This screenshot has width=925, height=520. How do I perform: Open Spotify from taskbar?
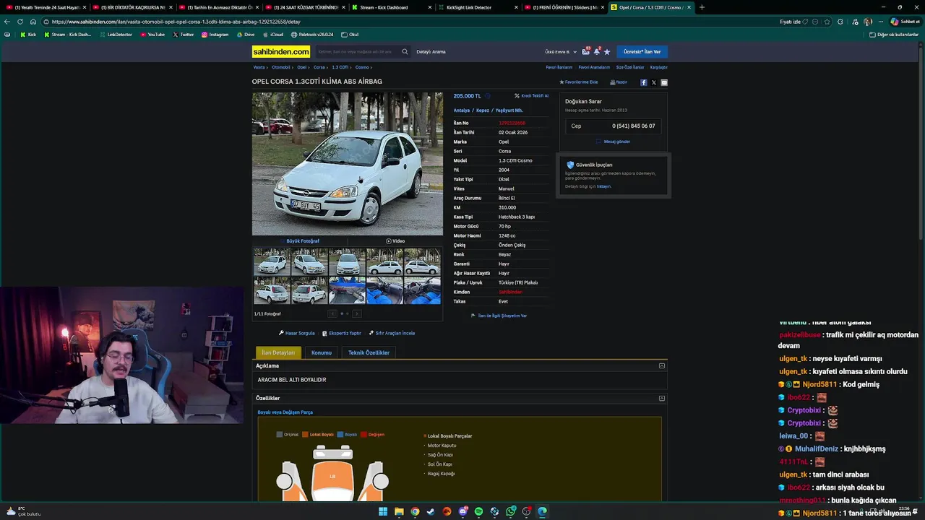coord(478,512)
